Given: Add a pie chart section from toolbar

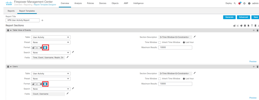Looking at the screenshot, I should (x=241, y=26).
